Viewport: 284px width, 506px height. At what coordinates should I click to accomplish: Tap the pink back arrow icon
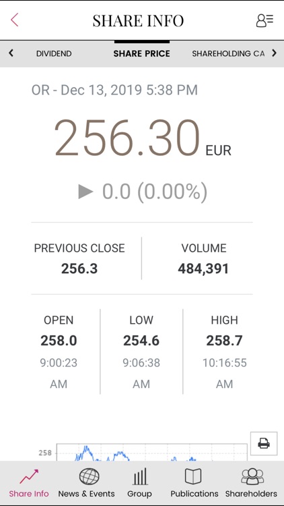(x=15, y=20)
